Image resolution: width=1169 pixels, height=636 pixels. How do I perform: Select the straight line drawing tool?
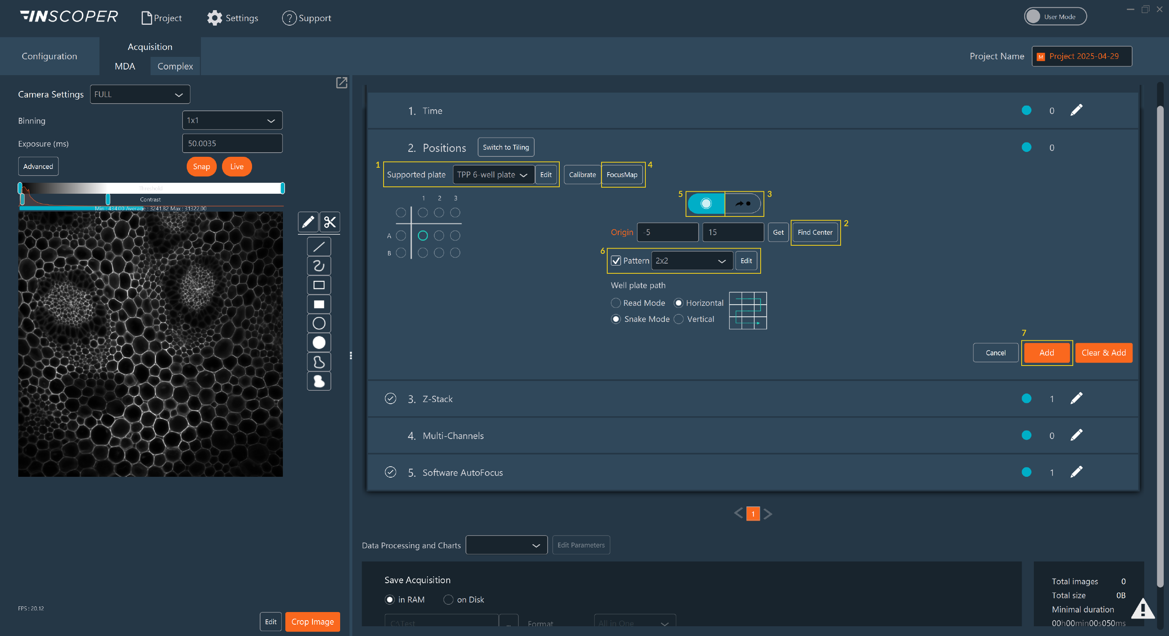coord(319,247)
